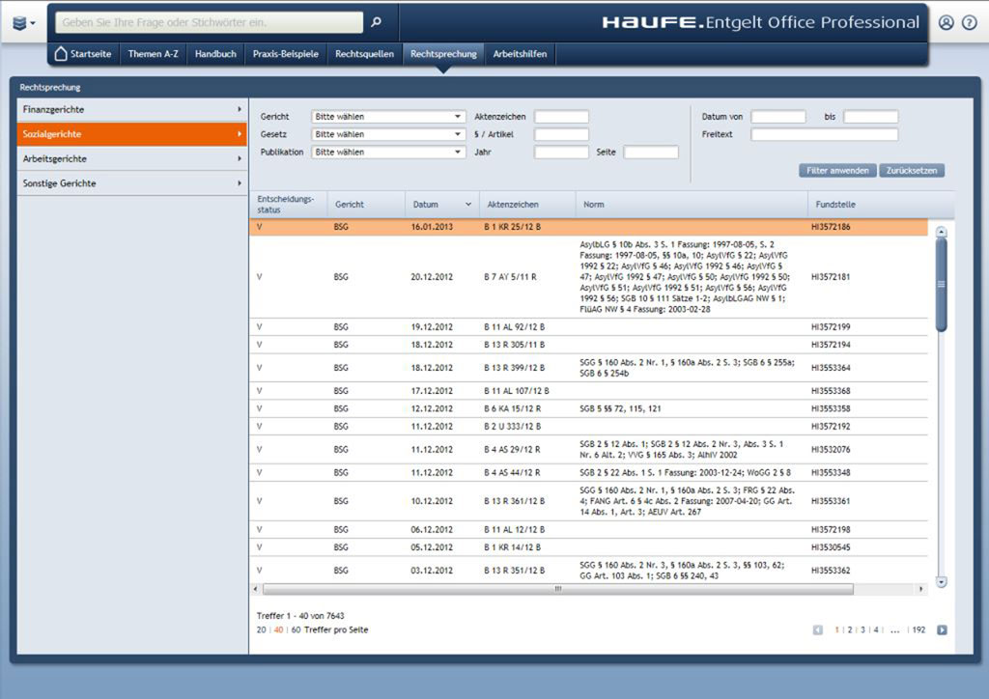Select row B 13 R 351/12 B
Screen dimensions: 989x699
tap(589, 571)
